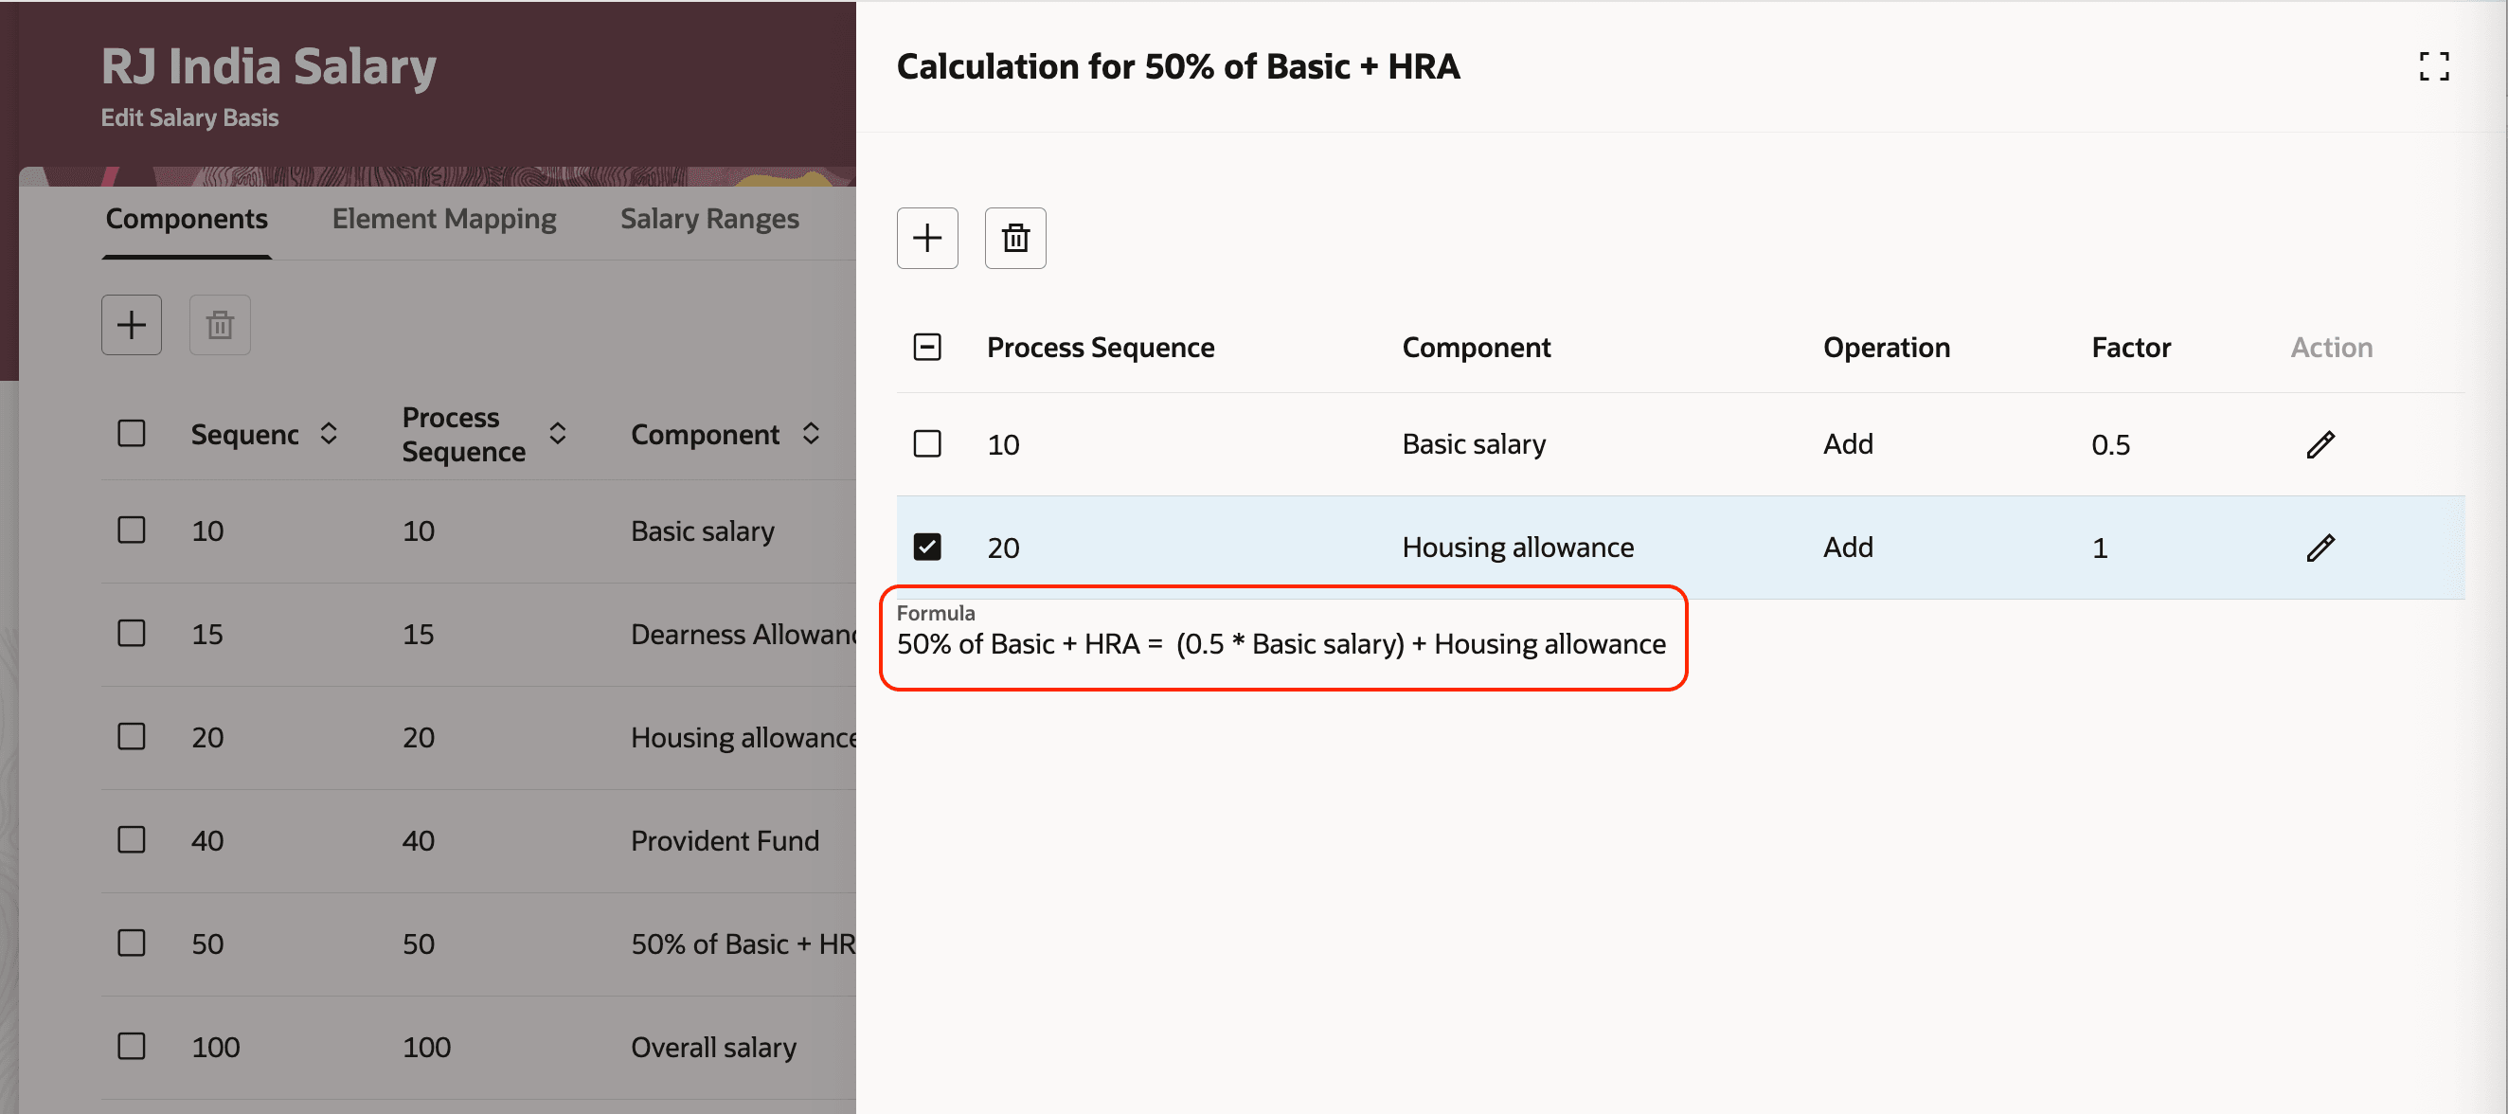Check the Provident Fund component row
2508x1114 pixels.
click(132, 839)
